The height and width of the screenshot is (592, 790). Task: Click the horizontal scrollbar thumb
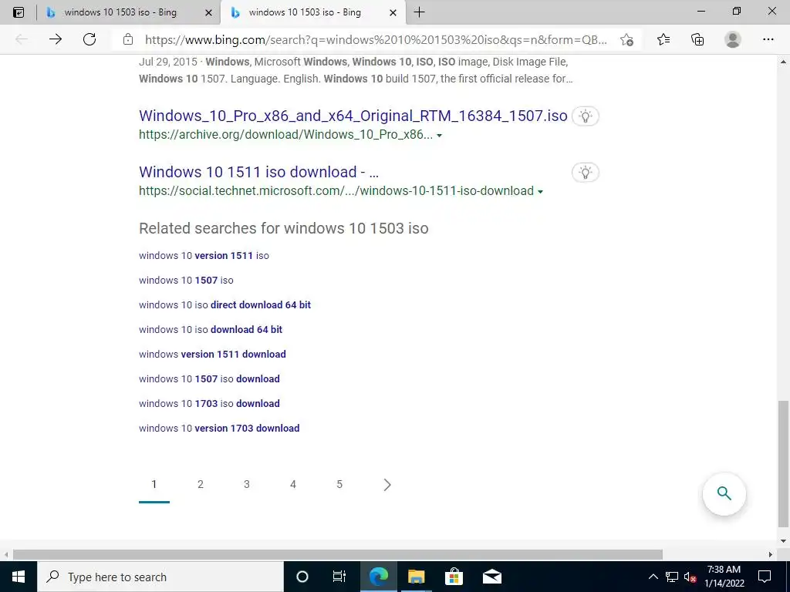338,554
